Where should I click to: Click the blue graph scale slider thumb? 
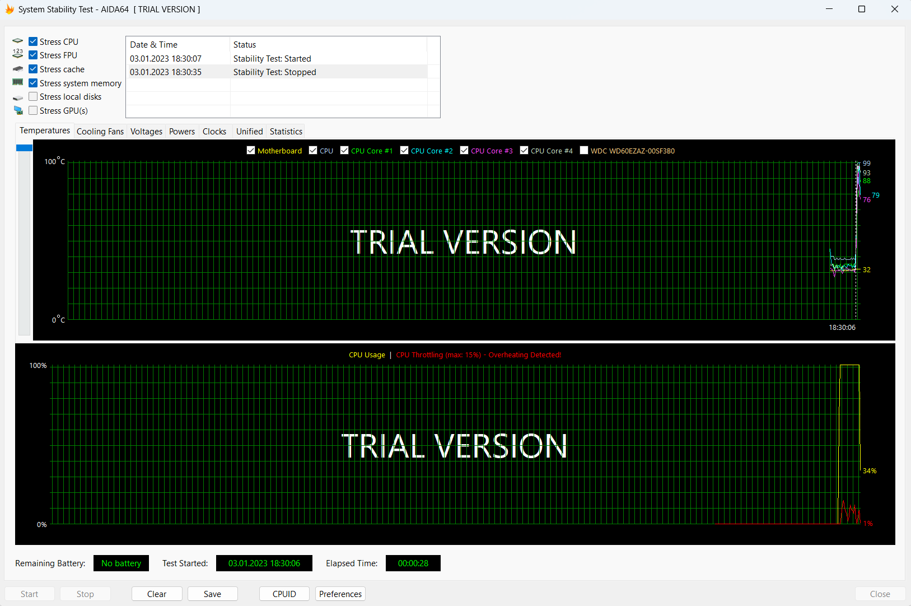click(24, 147)
